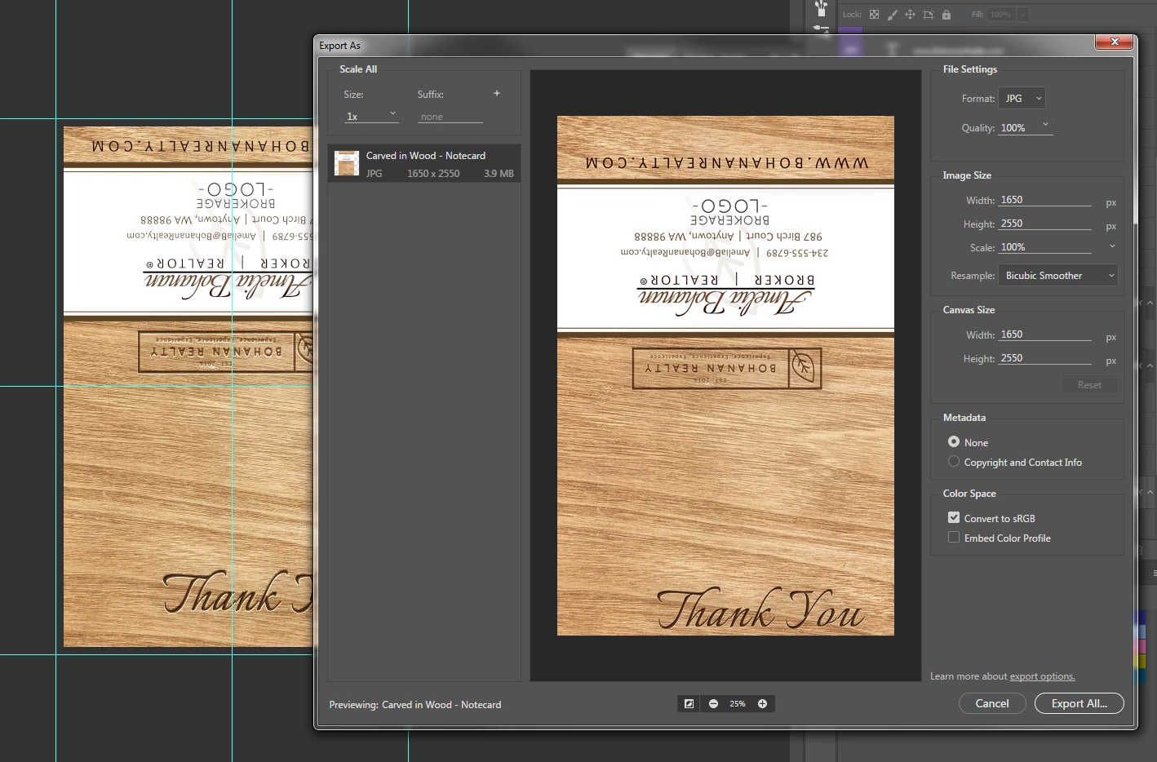This screenshot has height=762, width=1157.
Task: Expand the Image Size Scale dropdown arrow
Action: pyautogui.click(x=1111, y=246)
